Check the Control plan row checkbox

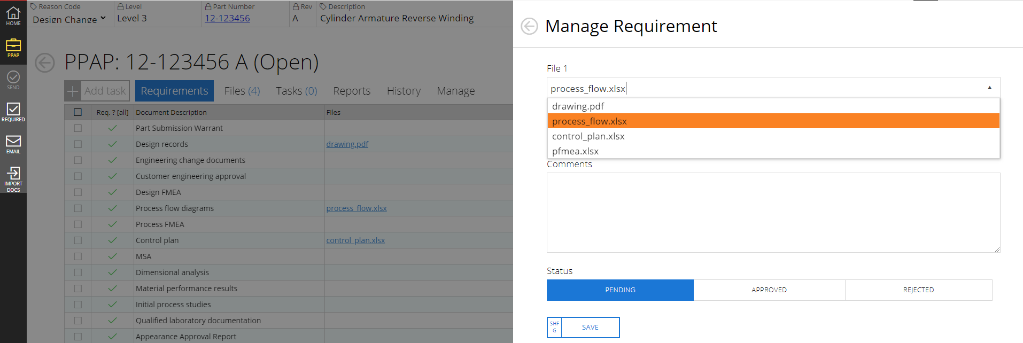[78, 240]
